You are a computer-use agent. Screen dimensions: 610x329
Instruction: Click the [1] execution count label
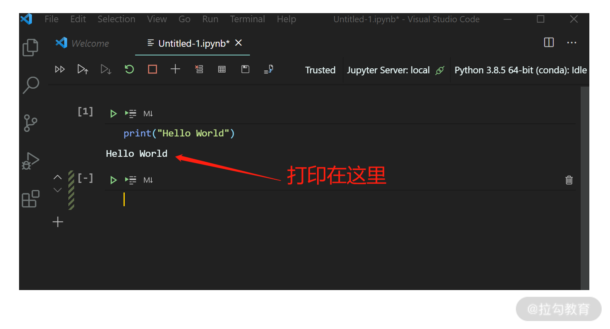[x=85, y=112]
